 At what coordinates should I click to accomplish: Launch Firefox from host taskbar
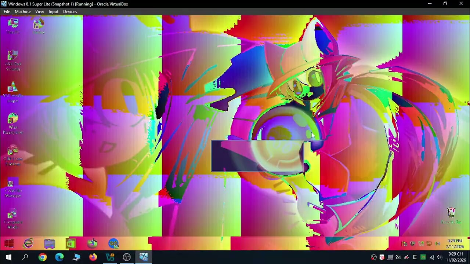tap(93, 257)
